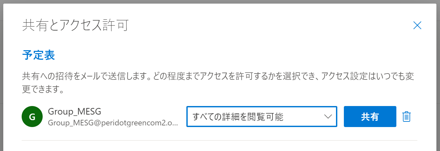
Task: Open the すべての詳細を閲覧可能 permission combo box
Action: tap(262, 117)
